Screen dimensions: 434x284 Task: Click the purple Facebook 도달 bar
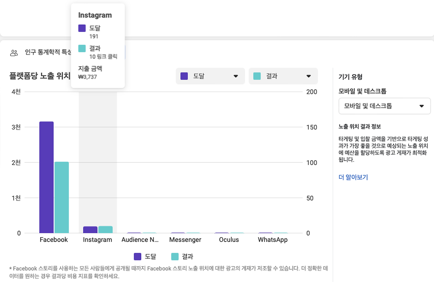pyautogui.click(x=46, y=177)
